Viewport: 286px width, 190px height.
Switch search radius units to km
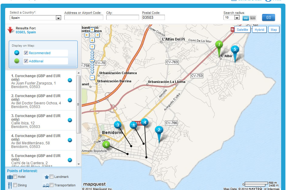point(253,18)
